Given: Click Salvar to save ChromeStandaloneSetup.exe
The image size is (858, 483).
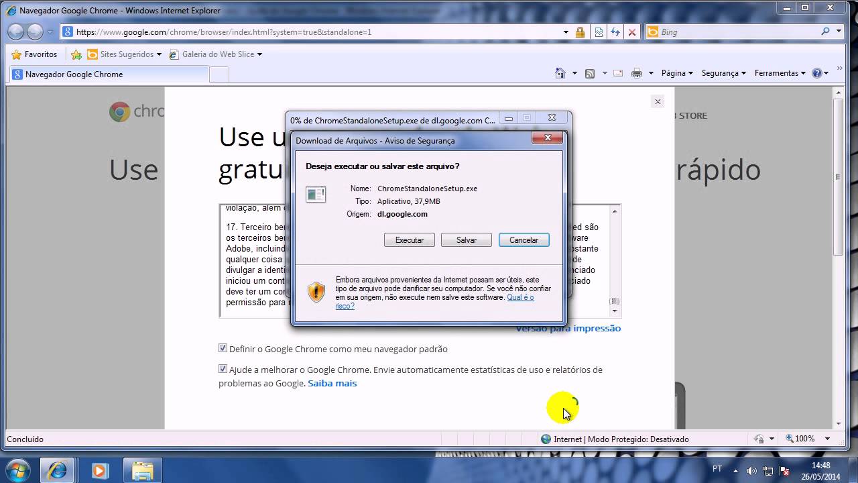Looking at the screenshot, I should (x=466, y=240).
